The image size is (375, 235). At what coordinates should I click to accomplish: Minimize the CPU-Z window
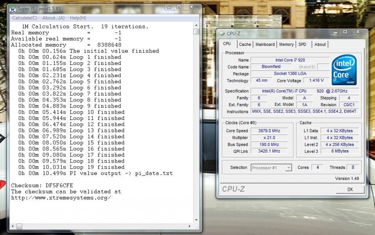pos(336,32)
